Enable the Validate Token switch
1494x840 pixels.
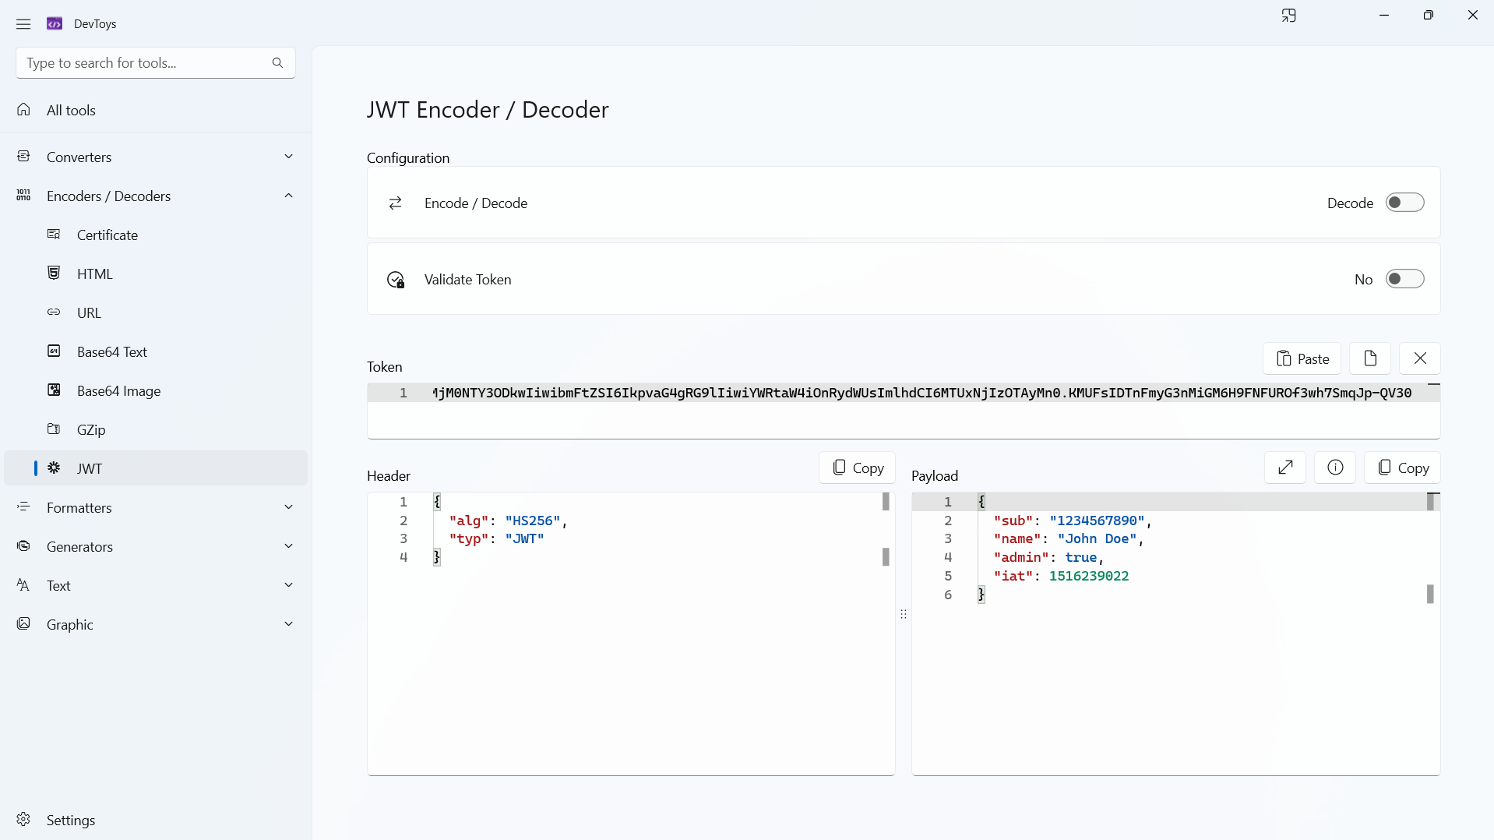point(1404,279)
